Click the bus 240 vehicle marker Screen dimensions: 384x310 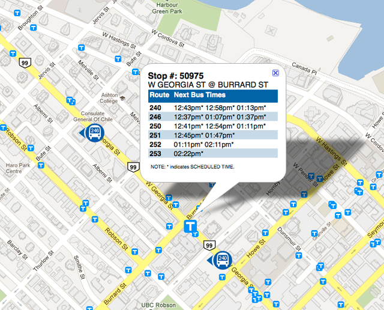click(x=221, y=259)
